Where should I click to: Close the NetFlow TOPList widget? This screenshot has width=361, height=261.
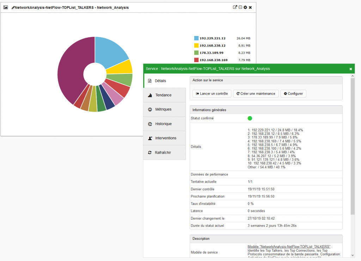click(250, 7)
